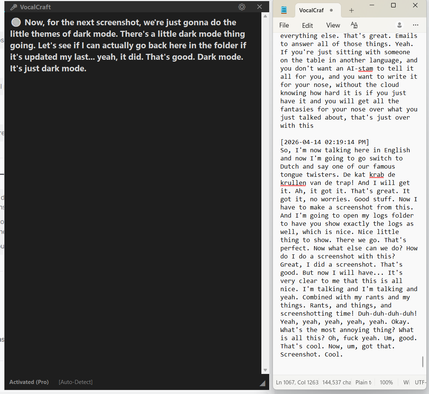Click the account profile icon in Notepad toolbar
Screen dimensions: 429x394
(399, 25)
